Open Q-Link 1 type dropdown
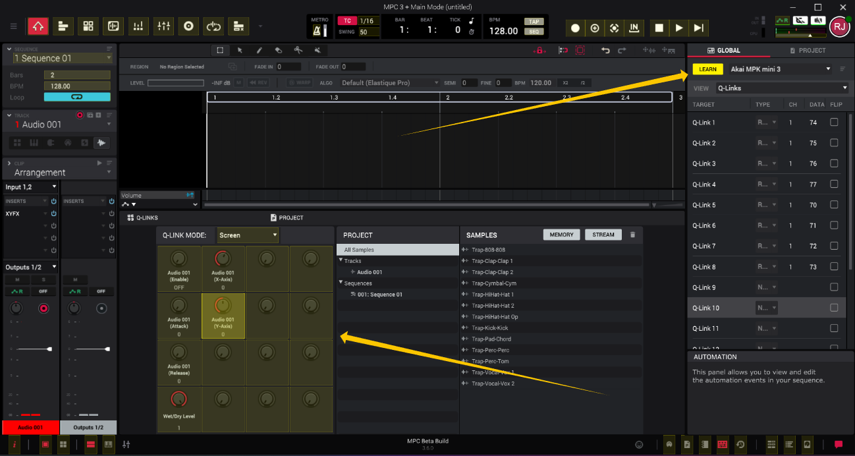Viewport: 855px width, 456px height. (x=767, y=122)
